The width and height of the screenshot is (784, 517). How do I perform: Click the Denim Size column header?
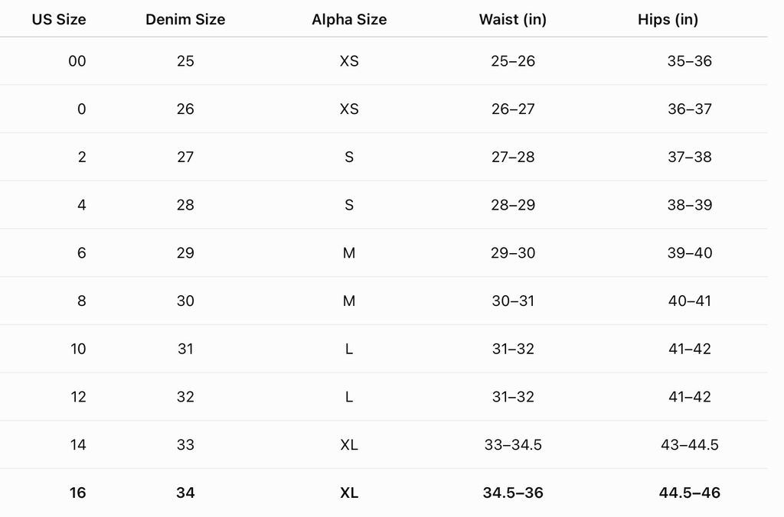pyautogui.click(x=185, y=19)
